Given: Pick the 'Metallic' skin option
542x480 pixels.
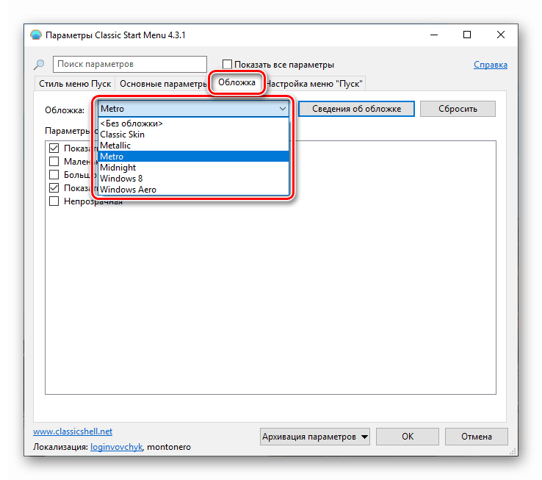Looking at the screenshot, I should click(x=194, y=146).
